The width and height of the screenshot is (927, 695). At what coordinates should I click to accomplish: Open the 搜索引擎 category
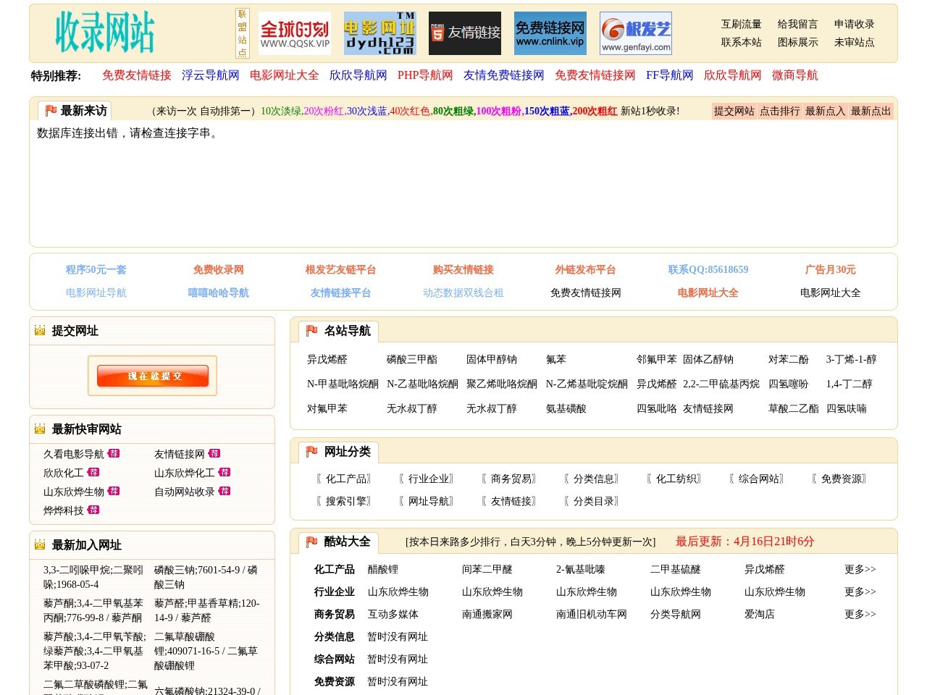tap(345, 501)
